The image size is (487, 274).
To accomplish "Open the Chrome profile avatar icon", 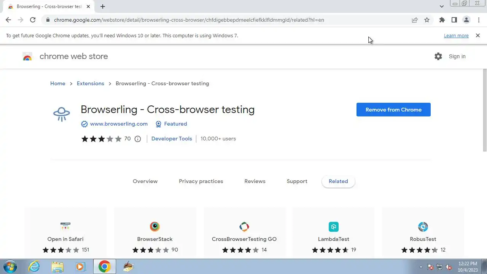I will tap(466, 20).
